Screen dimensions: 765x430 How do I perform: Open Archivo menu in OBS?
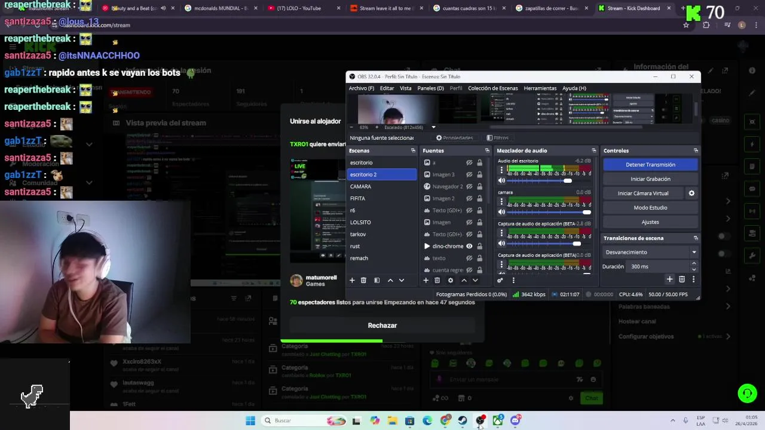tap(361, 88)
